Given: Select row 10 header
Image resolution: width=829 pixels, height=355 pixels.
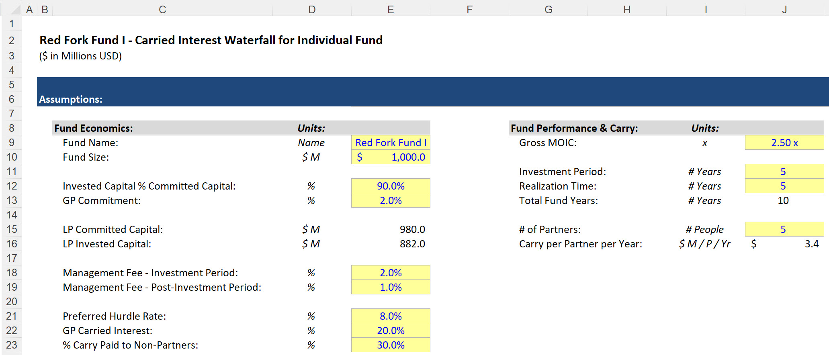Looking at the screenshot, I should (x=11, y=157).
